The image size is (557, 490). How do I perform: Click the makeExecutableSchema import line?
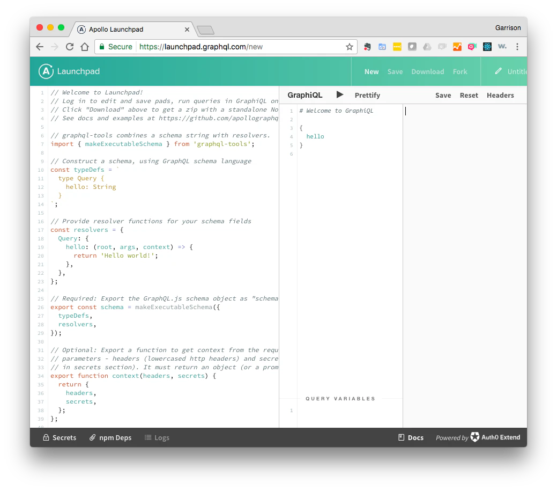coord(152,144)
